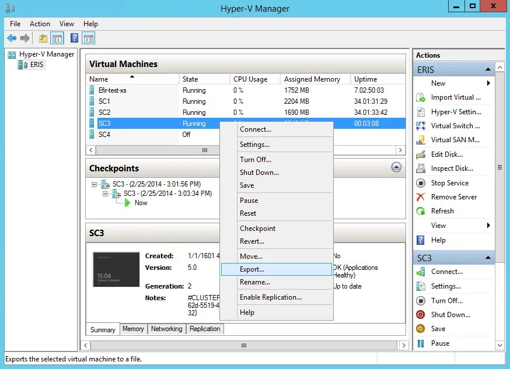Click the blue Help toolbar icon
510x369 pixels.
[x=75, y=38]
